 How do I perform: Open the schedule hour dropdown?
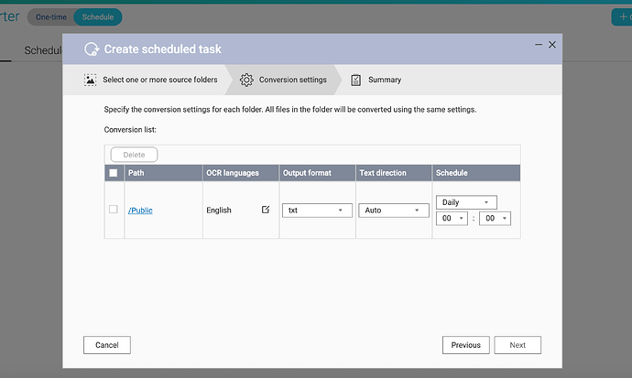point(452,218)
